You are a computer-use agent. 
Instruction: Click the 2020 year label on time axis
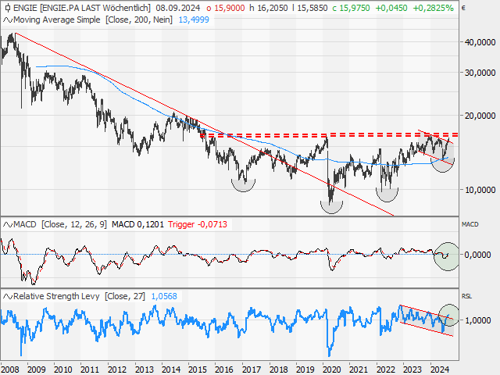click(332, 370)
